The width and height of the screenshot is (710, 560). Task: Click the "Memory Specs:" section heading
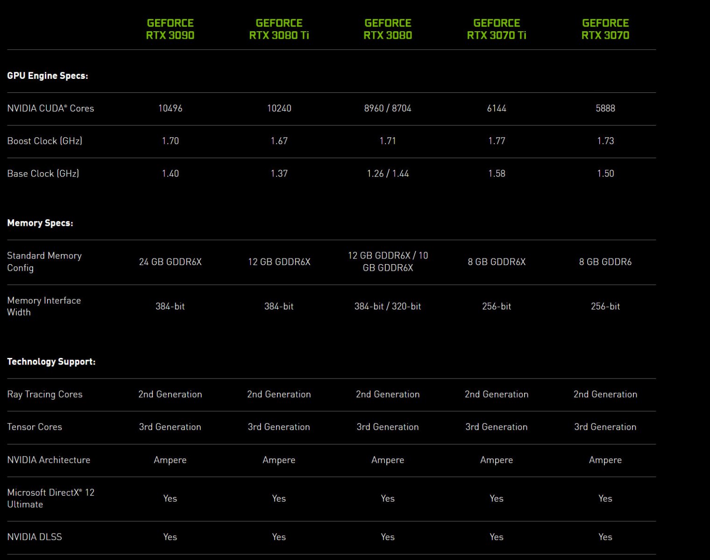click(x=40, y=223)
